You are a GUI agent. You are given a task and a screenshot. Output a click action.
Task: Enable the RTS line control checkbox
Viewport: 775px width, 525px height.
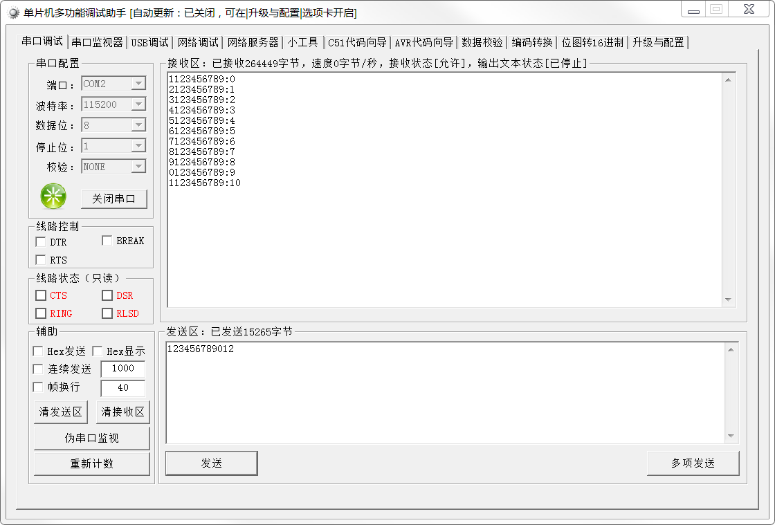(41, 260)
